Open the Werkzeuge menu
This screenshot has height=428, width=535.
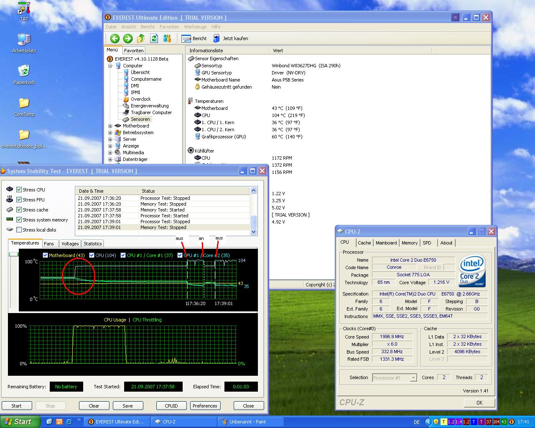[195, 27]
